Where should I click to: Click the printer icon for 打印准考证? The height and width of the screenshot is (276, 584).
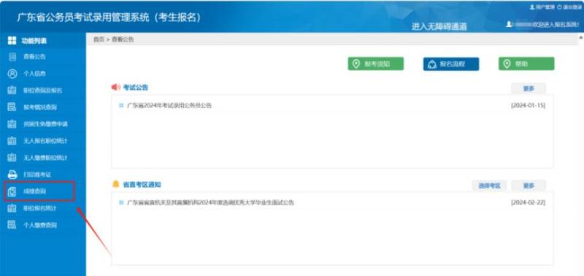click(x=12, y=175)
